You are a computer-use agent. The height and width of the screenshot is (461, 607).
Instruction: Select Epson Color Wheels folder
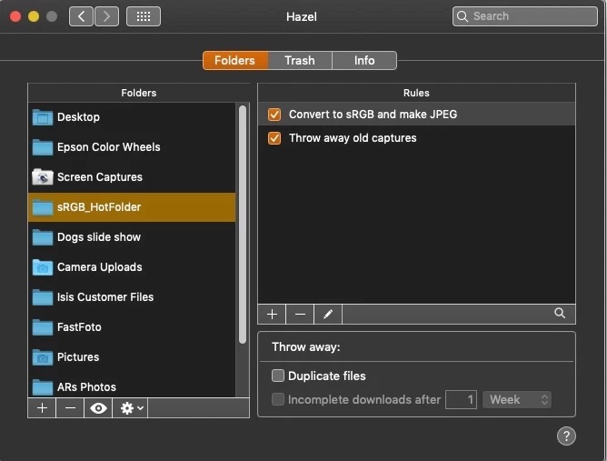tap(132, 146)
